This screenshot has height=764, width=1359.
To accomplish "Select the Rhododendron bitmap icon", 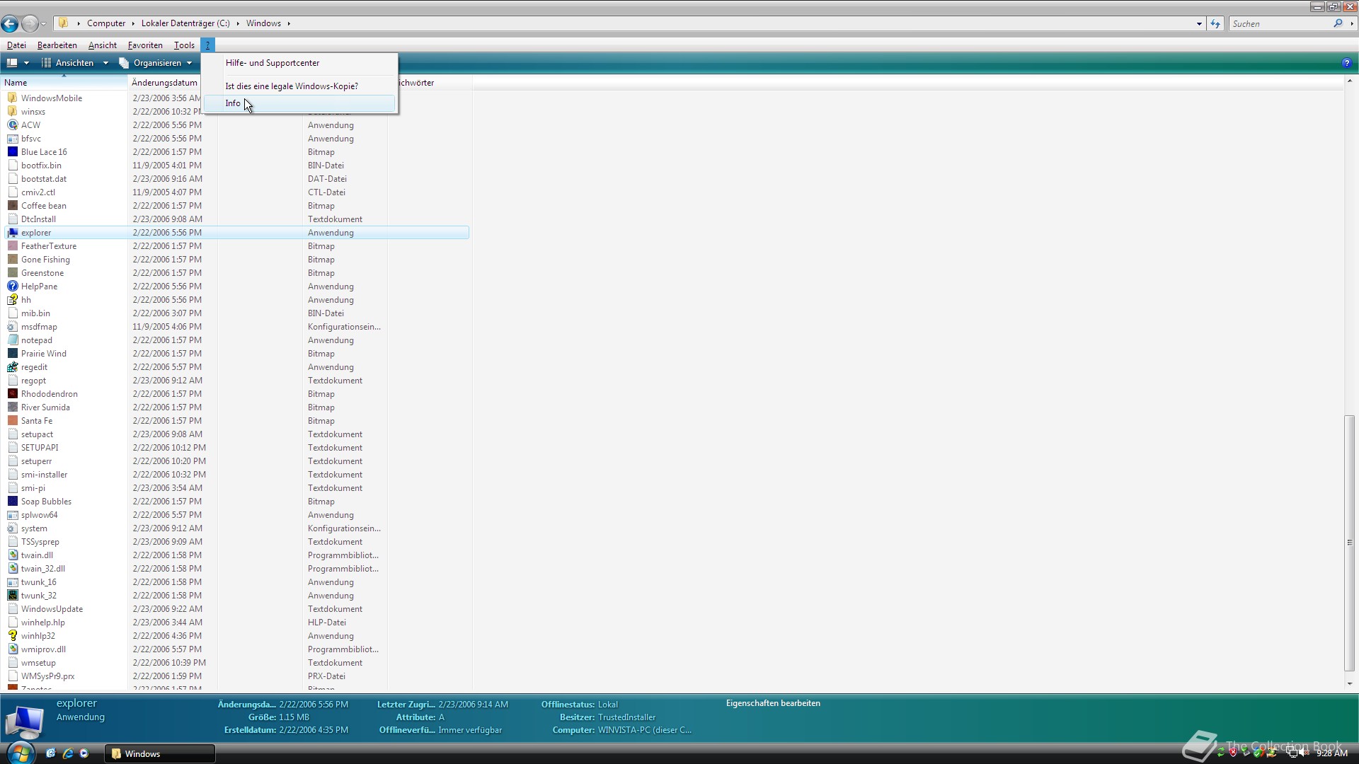I will (x=12, y=393).
